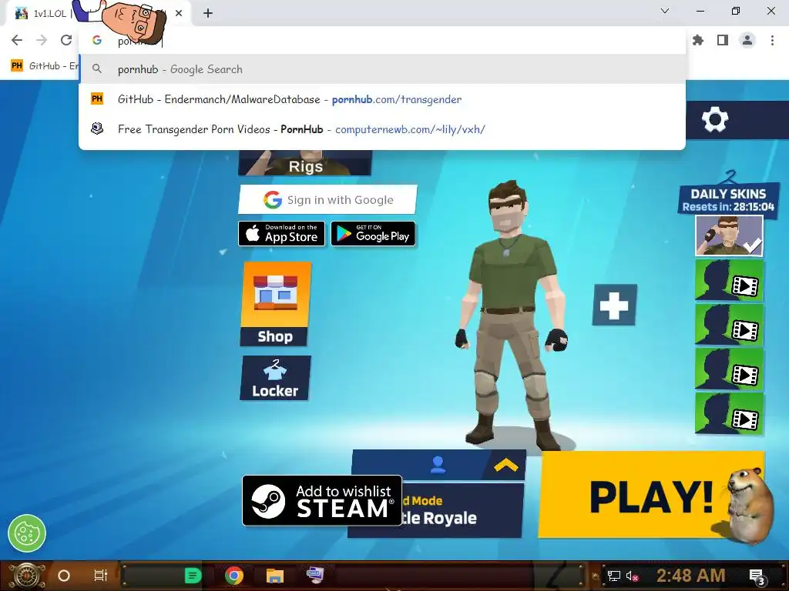Open the Chrome three-dot menu
This screenshot has height=591, width=789.
[772, 40]
